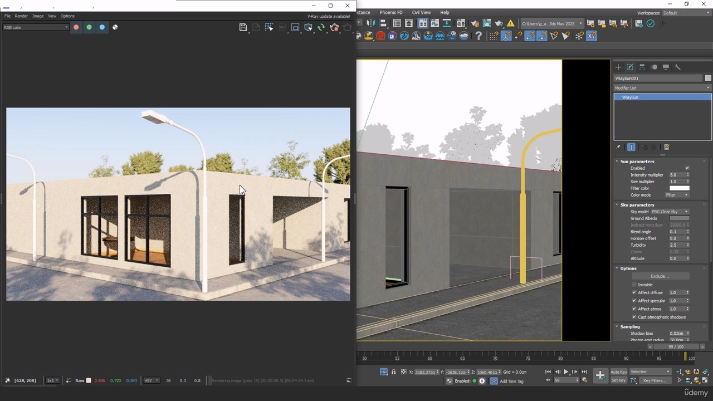Disable the sun Enabled checkbox
The height and width of the screenshot is (401, 713).
pos(687,168)
